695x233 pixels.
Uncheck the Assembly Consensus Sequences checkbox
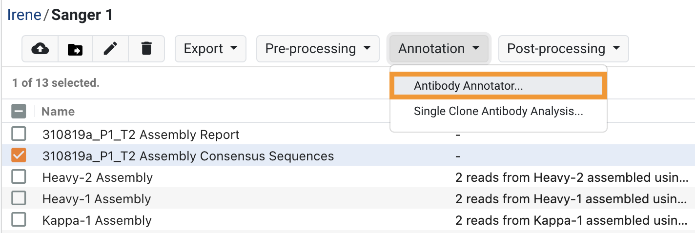coord(19,155)
